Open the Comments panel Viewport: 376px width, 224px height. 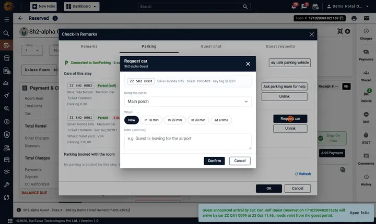(x=366, y=159)
